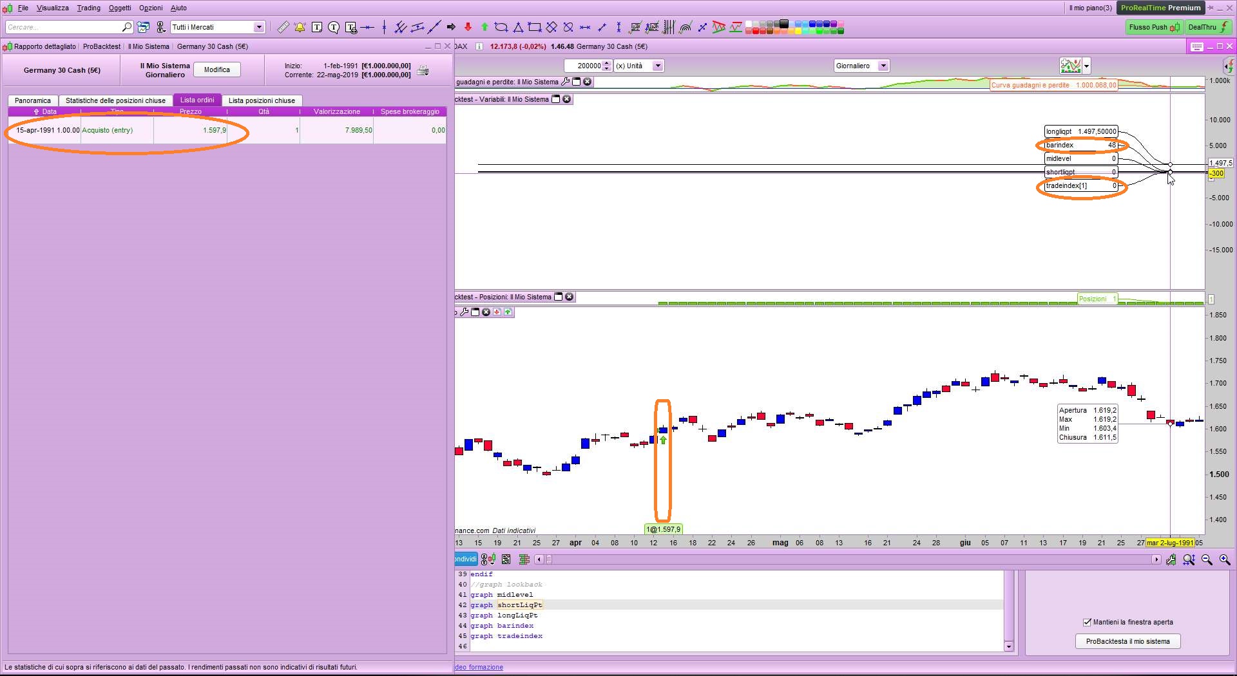
Task: Switch to the Panoramica tab
Action: [33, 100]
